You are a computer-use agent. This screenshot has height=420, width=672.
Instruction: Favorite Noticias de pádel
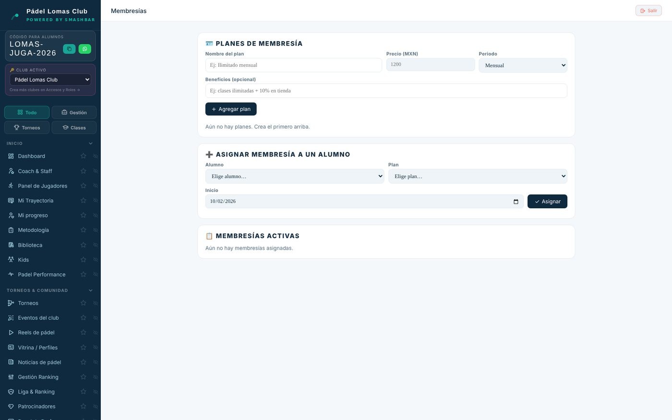click(84, 362)
